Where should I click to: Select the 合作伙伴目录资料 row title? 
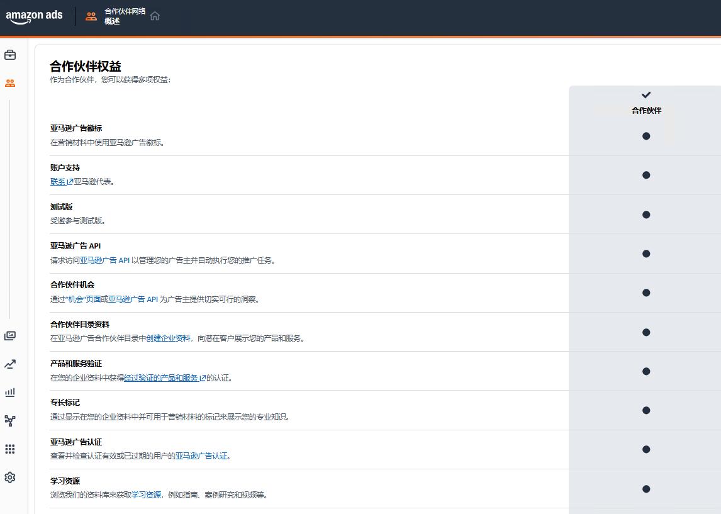coord(79,325)
